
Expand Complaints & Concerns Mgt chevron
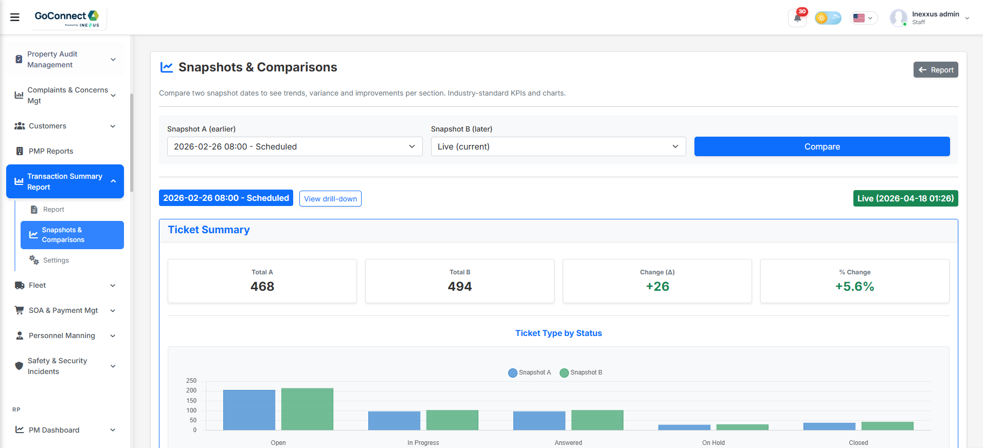113,96
